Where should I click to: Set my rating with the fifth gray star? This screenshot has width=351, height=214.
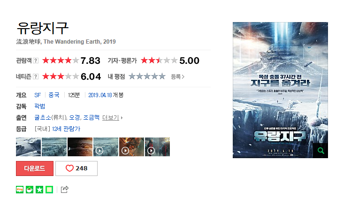[162, 76]
